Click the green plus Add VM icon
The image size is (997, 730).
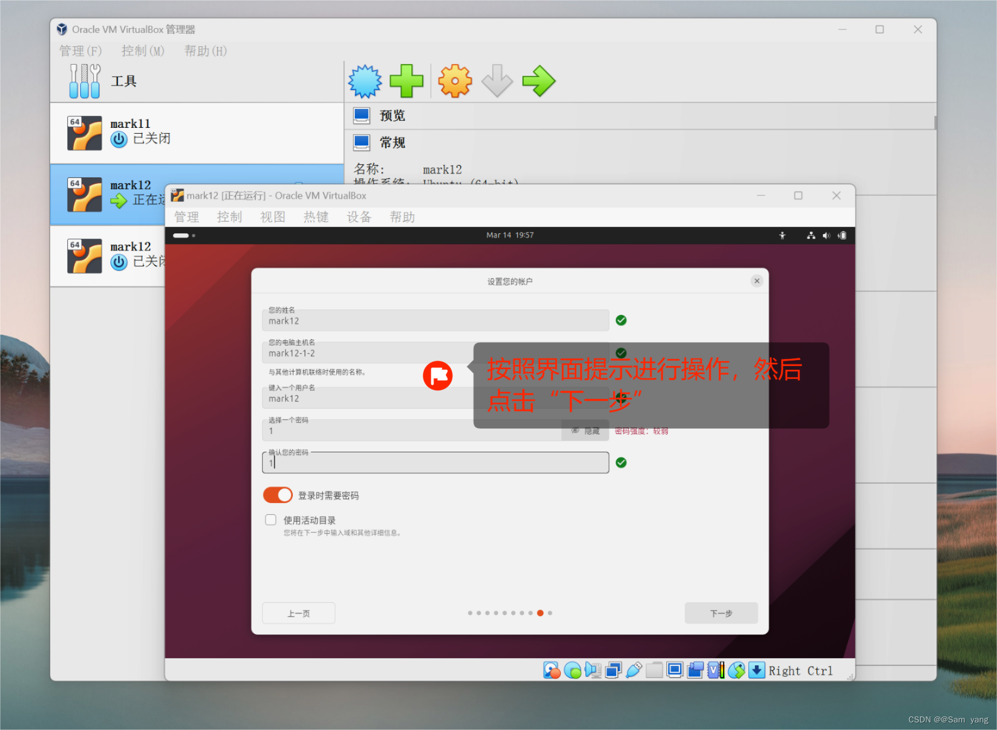pyautogui.click(x=407, y=81)
